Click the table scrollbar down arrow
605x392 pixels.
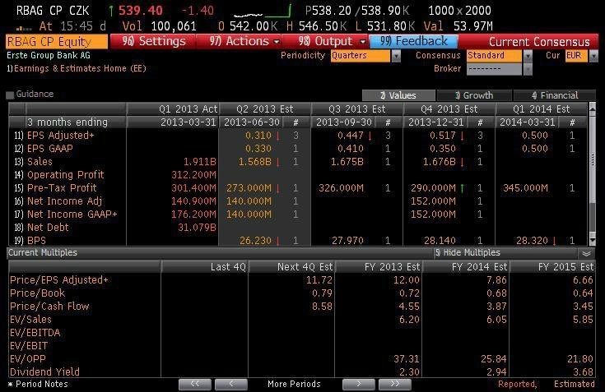tap(593, 241)
